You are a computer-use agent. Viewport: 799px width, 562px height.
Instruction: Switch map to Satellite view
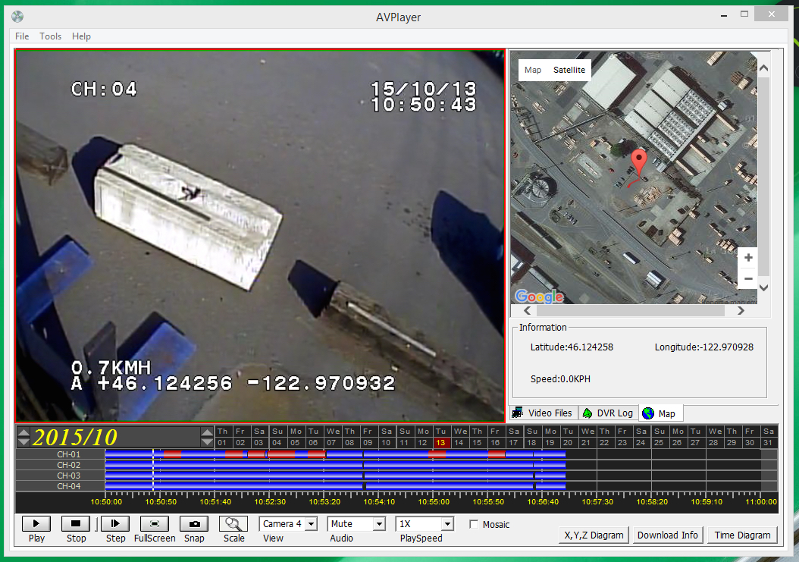[569, 70]
